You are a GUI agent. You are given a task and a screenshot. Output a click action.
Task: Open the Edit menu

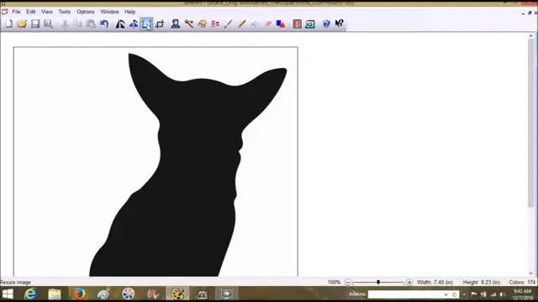tap(31, 12)
